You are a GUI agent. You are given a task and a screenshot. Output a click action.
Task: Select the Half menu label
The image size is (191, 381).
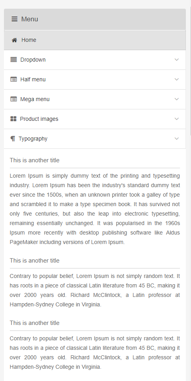pos(33,79)
